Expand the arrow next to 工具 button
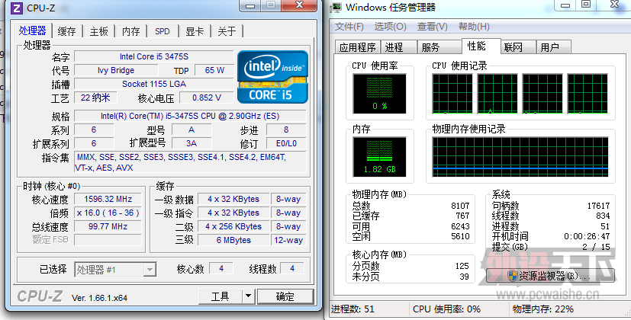Screen dimensions: 631x320 pos(248,296)
